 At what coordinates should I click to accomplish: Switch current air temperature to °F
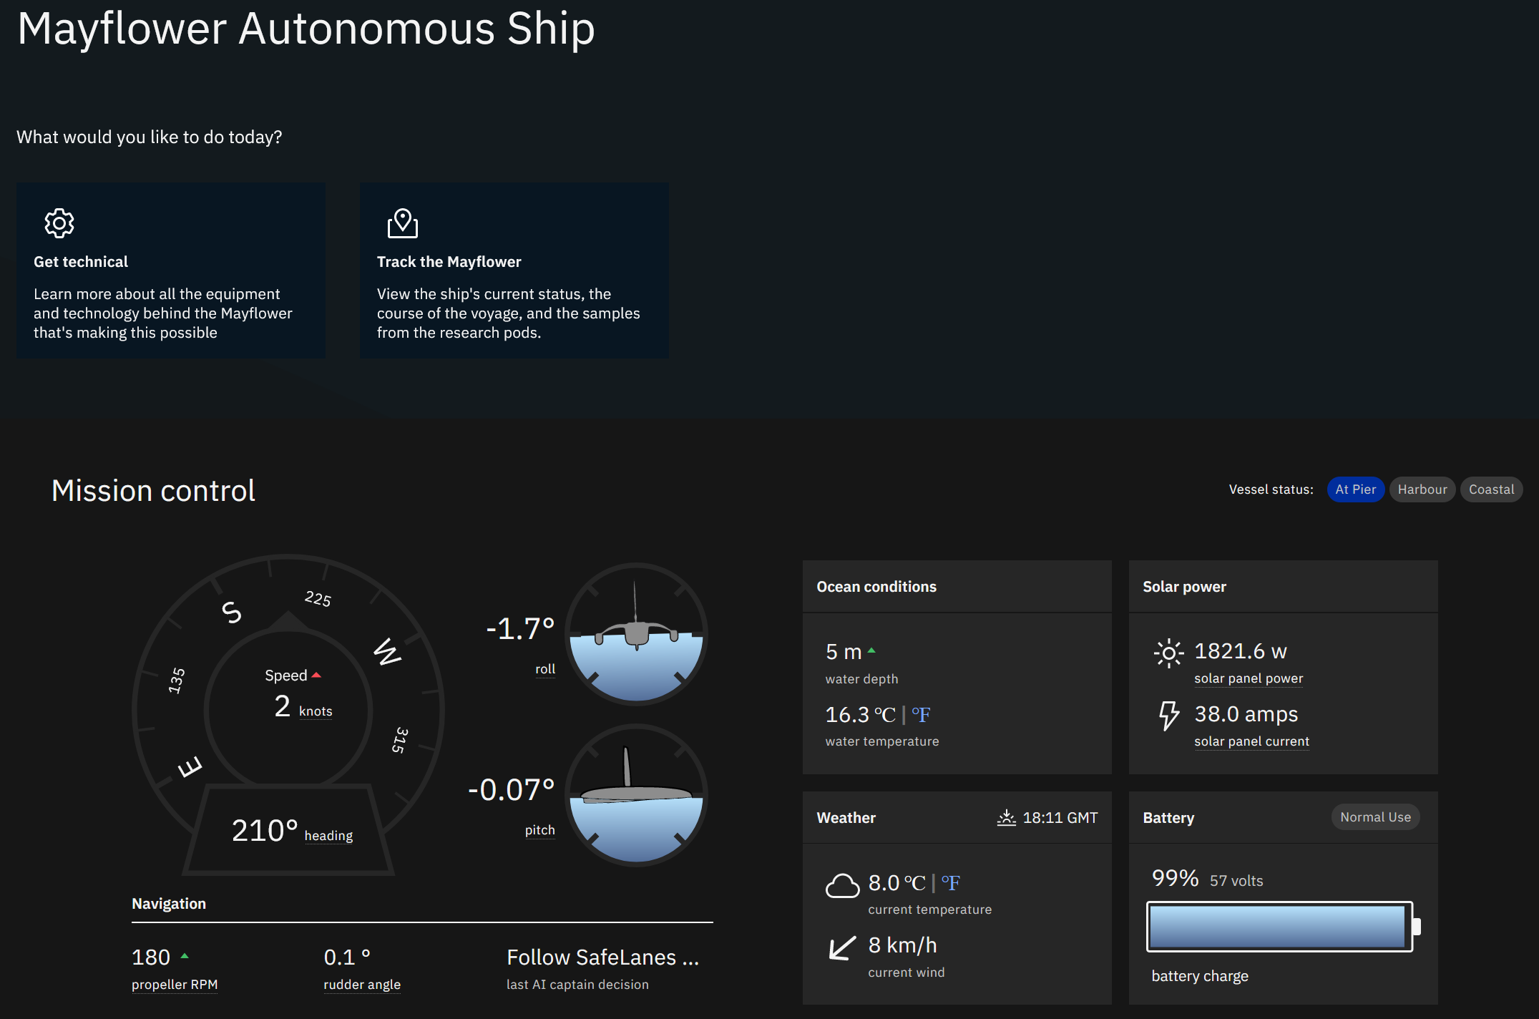point(950,883)
